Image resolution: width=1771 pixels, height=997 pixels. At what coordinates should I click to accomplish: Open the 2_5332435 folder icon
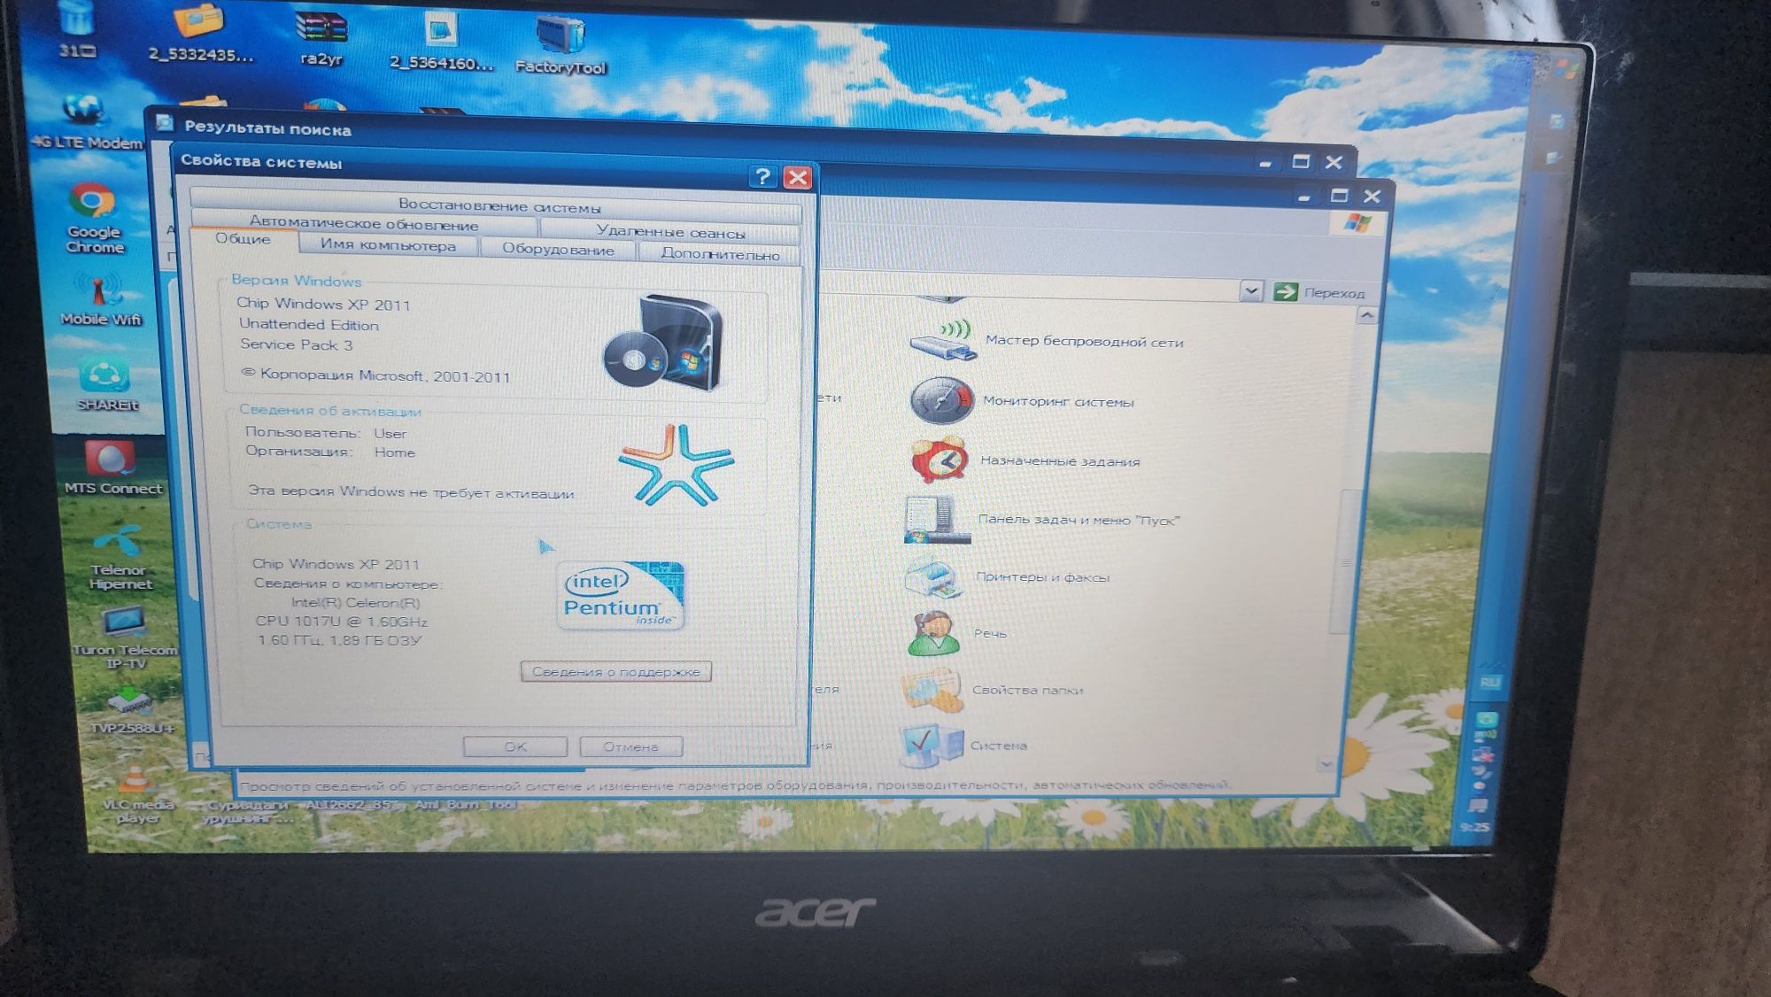point(200,34)
